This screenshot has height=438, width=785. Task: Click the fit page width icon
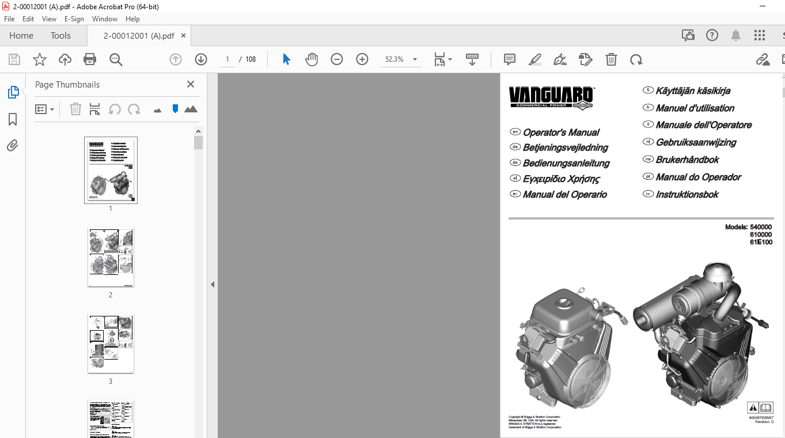[439, 59]
